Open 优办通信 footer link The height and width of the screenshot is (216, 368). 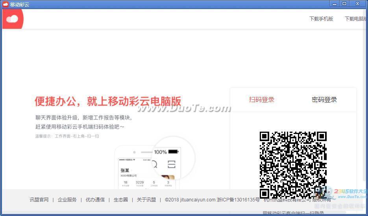point(95,200)
